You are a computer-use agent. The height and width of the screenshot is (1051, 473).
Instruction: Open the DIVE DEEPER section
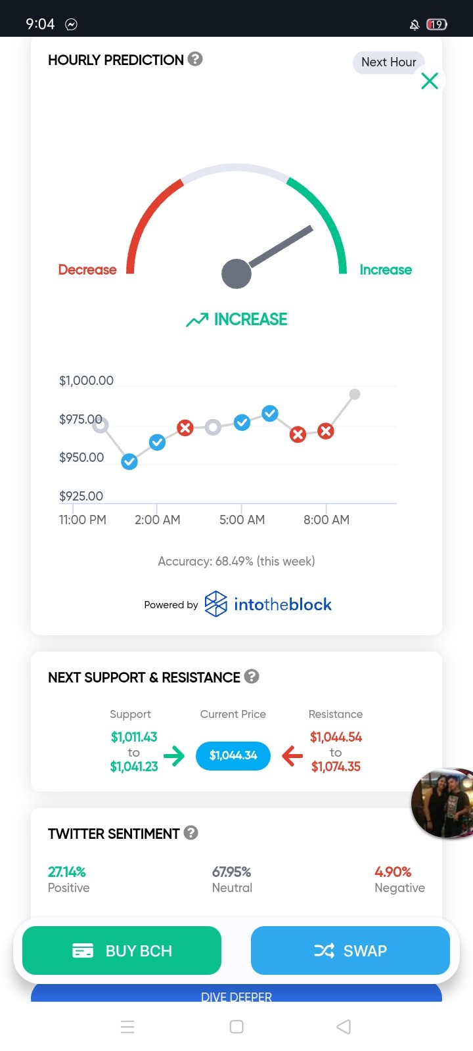[236, 994]
